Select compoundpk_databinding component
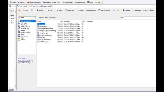 pos(48,31)
